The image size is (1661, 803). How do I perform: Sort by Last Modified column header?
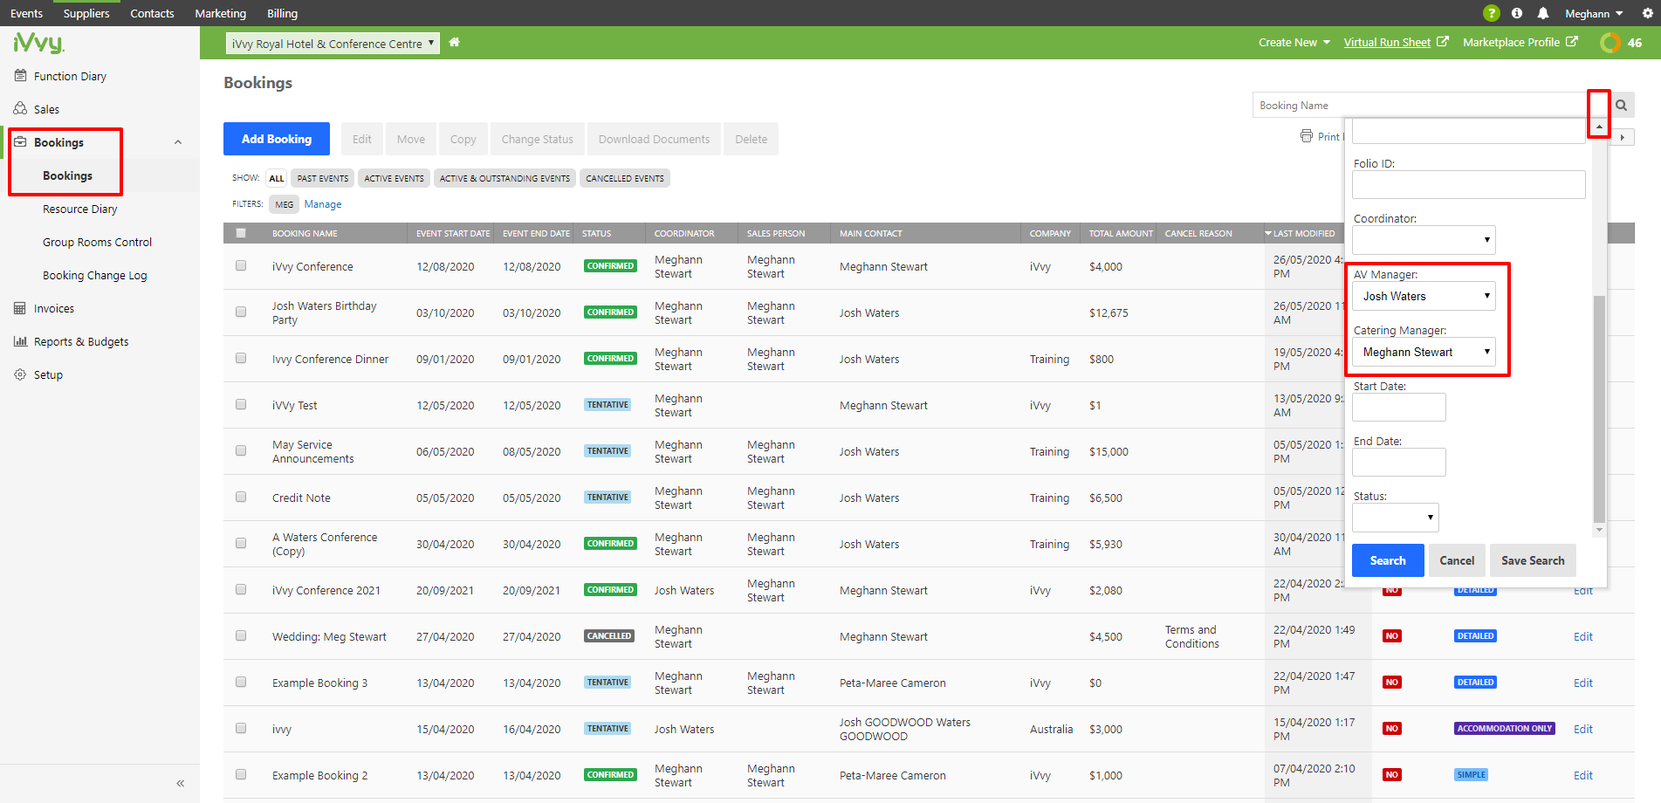1304,233
